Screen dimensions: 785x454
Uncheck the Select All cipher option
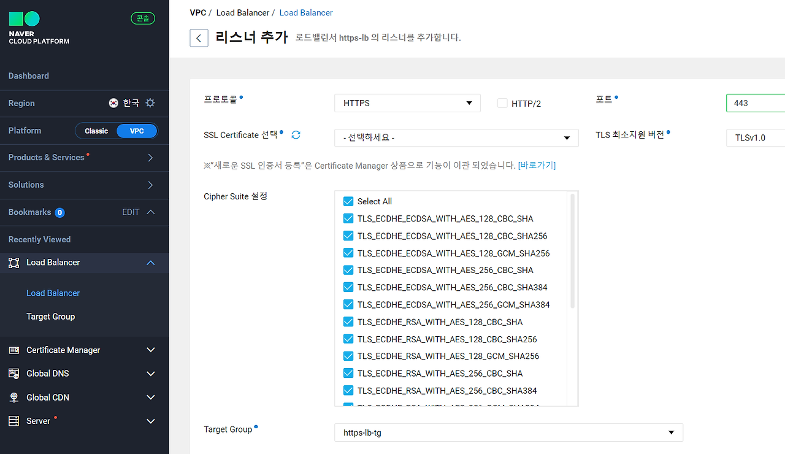coord(348,201)
